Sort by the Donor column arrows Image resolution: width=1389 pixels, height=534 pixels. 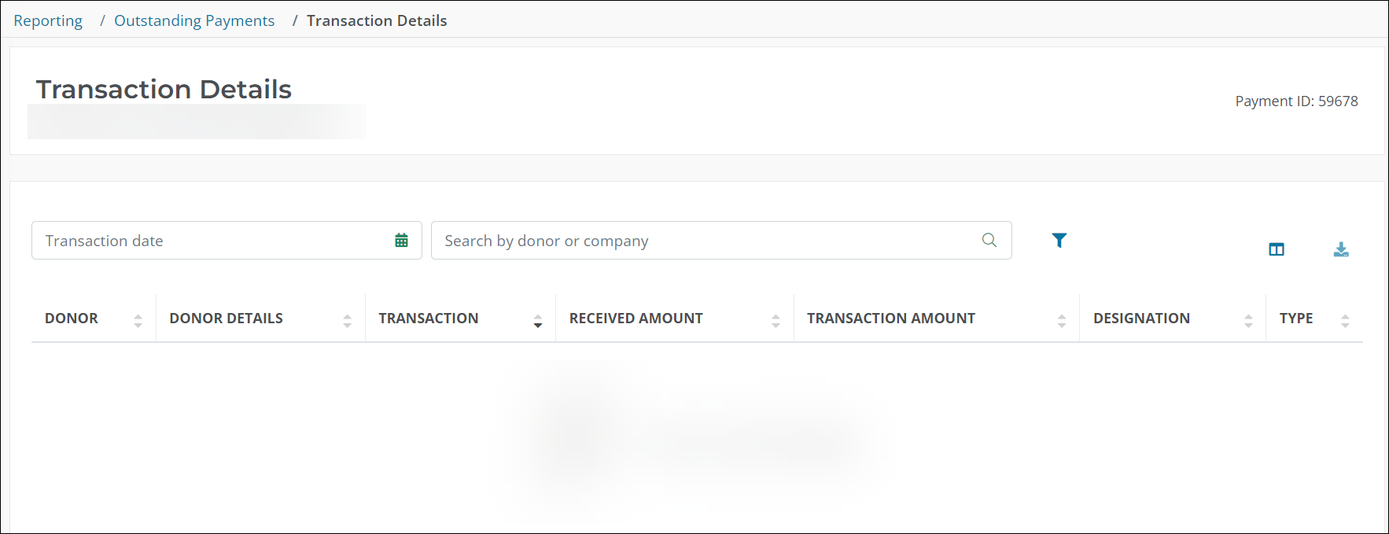(x=138, y=320)
